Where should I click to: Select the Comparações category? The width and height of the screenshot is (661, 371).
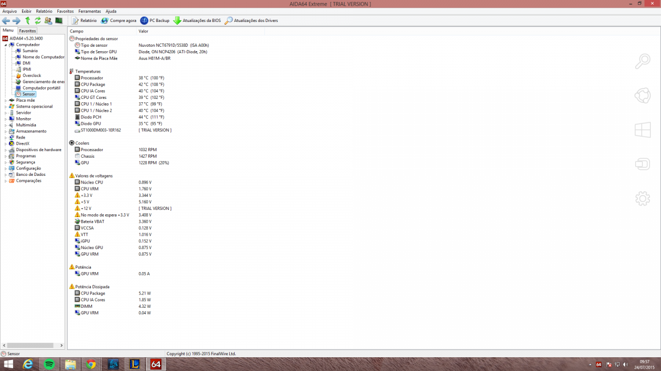[x=29, y=181]
